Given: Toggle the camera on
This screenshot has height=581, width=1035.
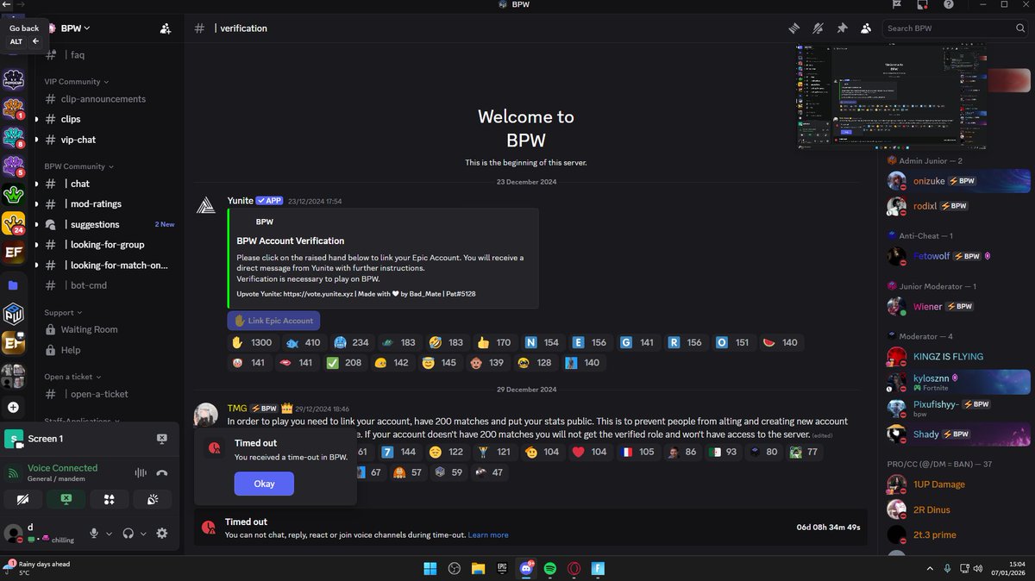Looking at the screenshot, I should coord(24,499).
